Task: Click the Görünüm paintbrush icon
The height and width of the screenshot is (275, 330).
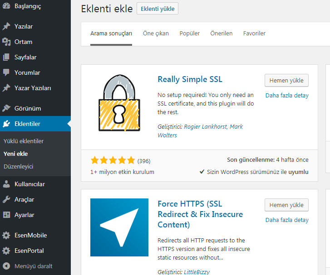Action: 6,108
